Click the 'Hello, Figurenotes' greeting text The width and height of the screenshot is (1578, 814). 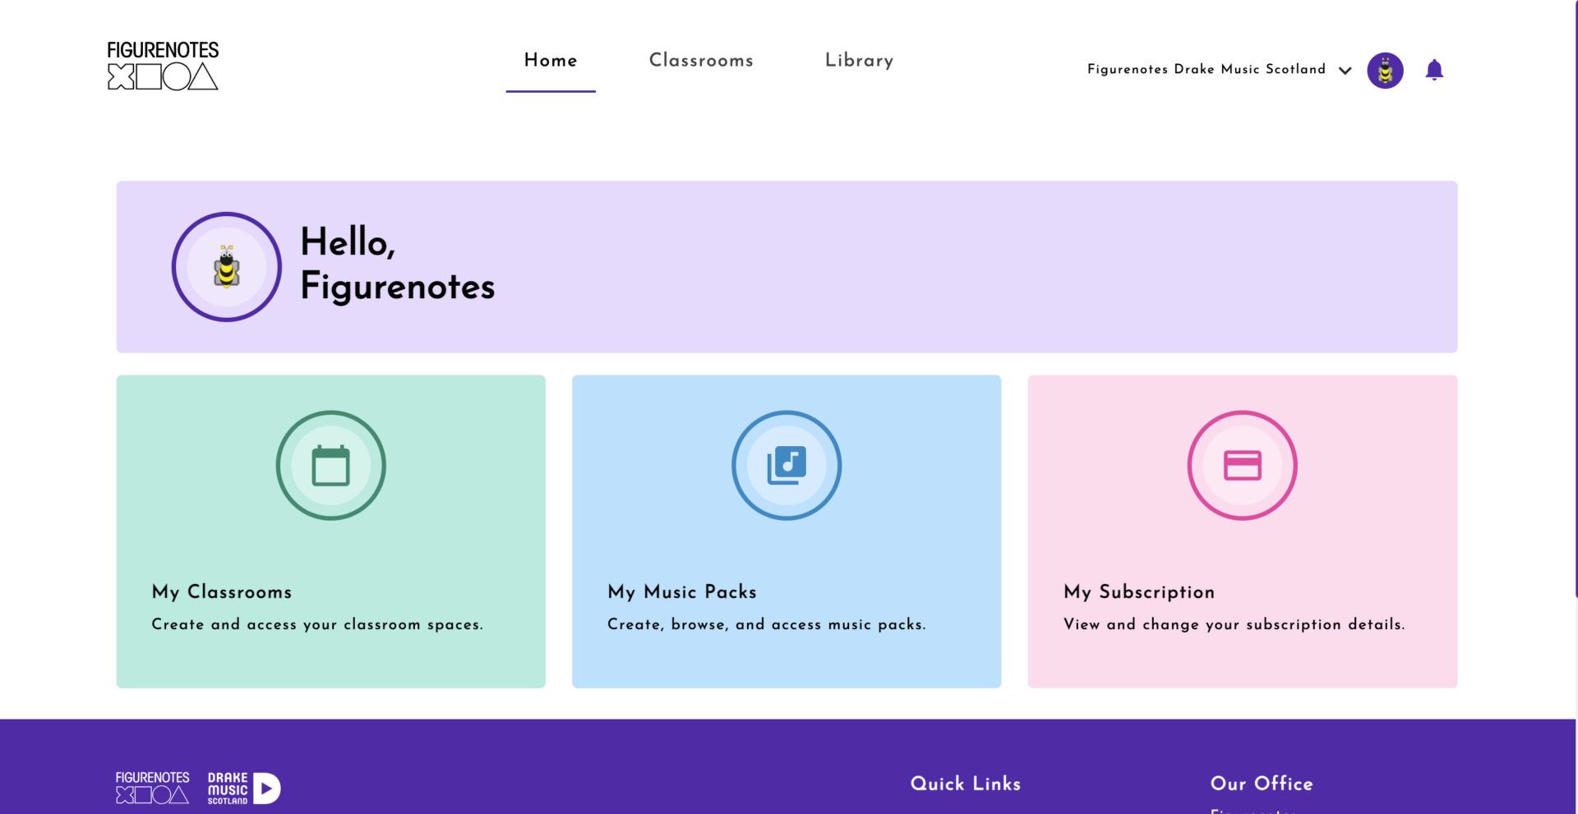(398, 264)
